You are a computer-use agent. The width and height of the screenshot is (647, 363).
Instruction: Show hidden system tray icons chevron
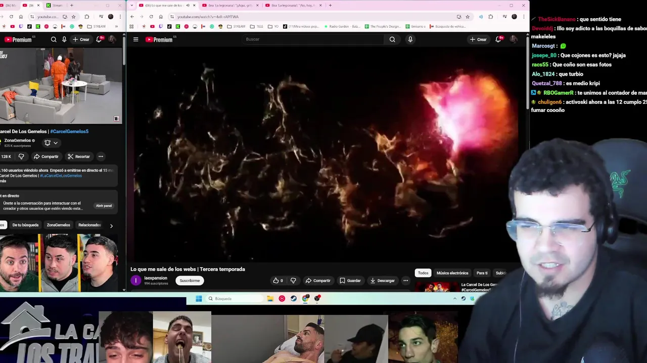coord(454,299)
